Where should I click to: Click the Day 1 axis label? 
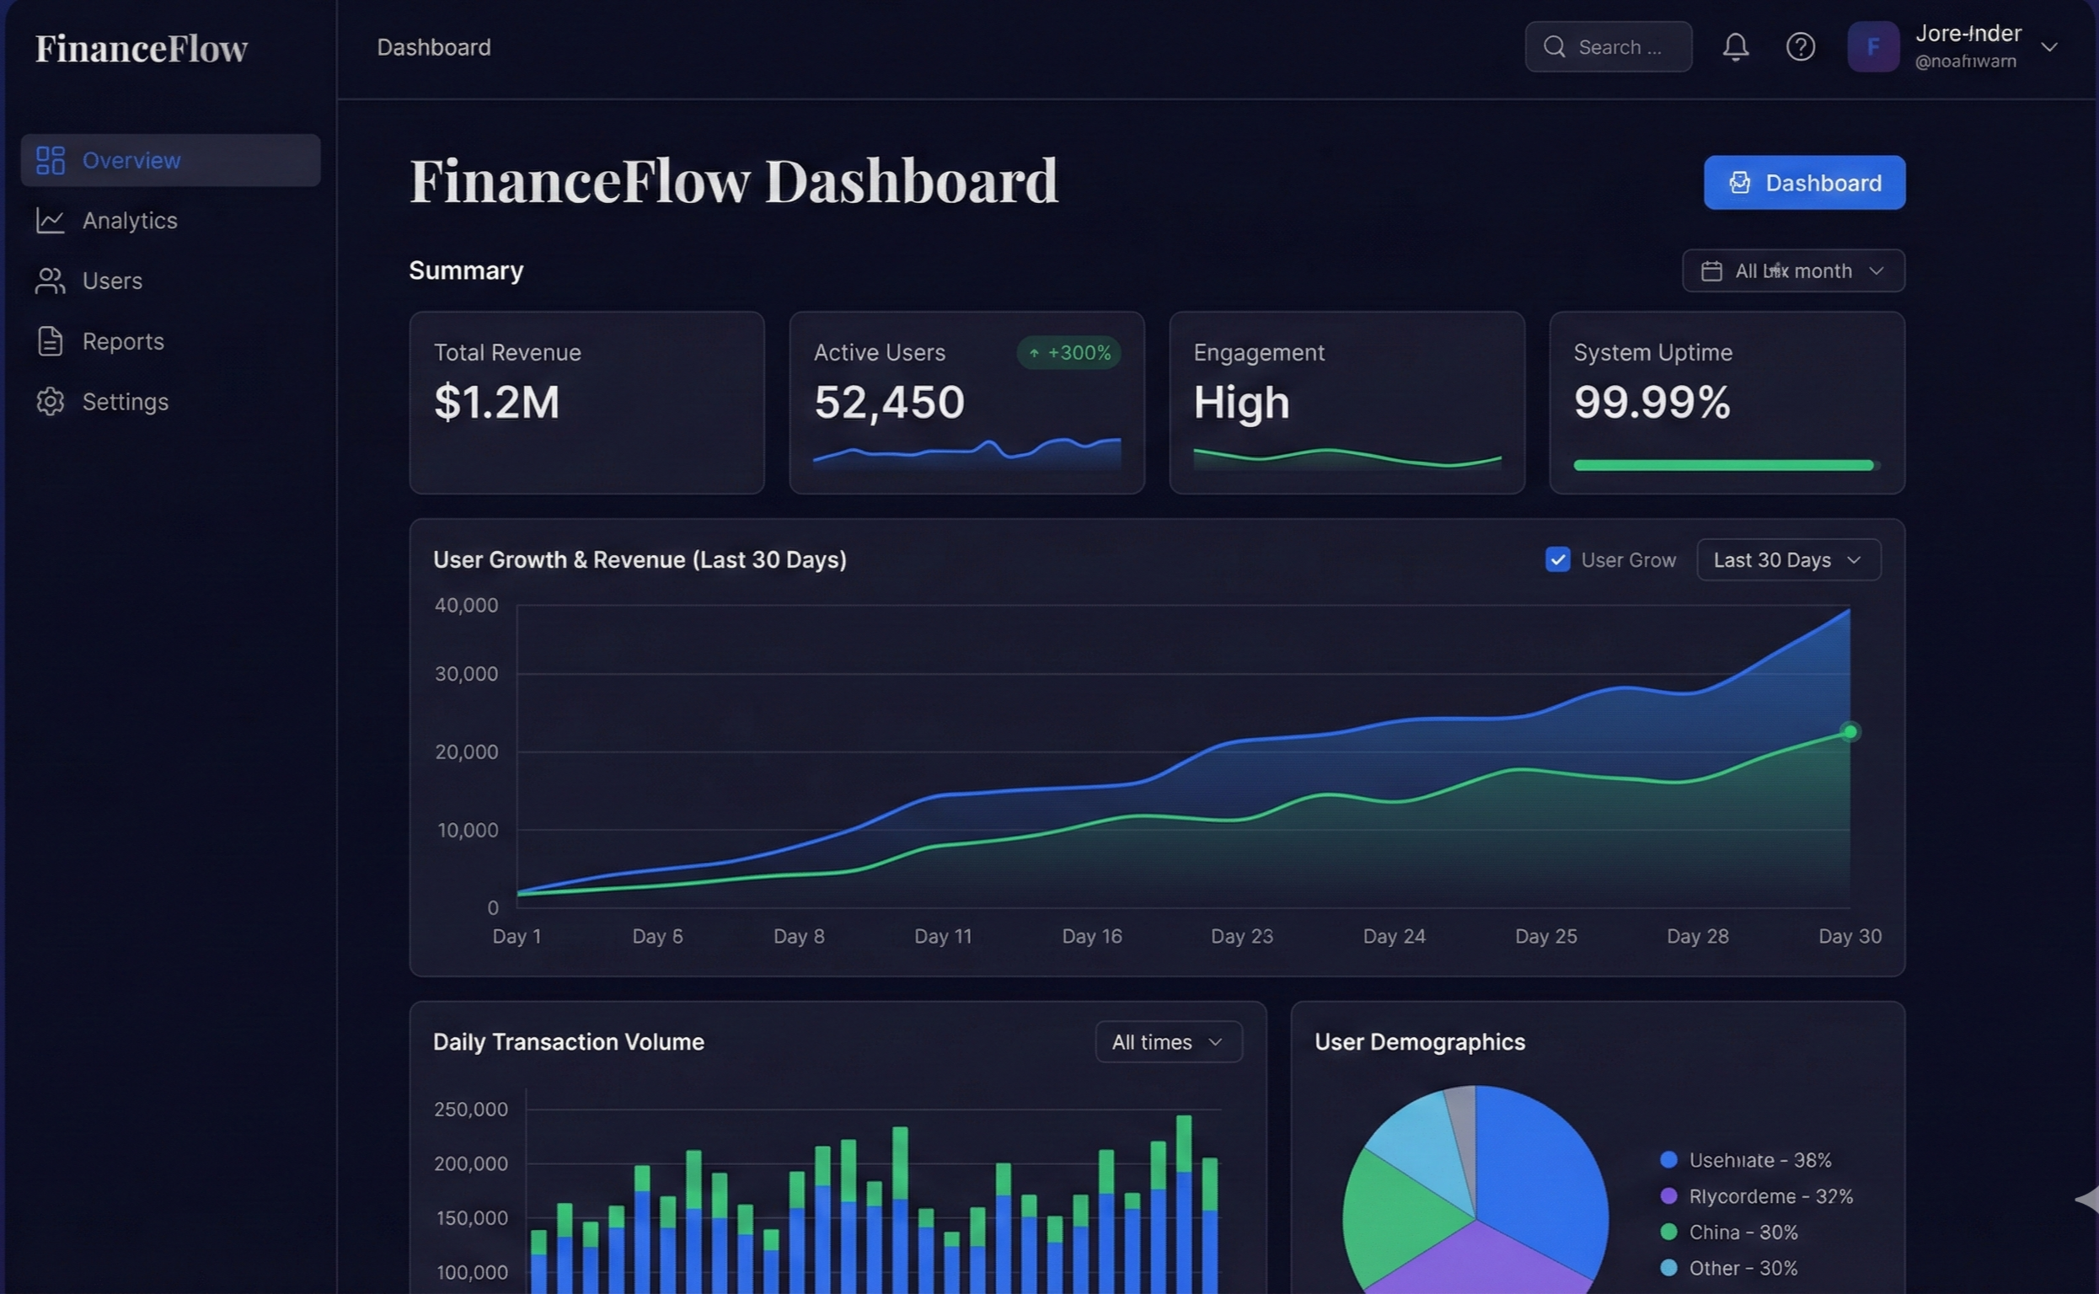coord(517,937)
